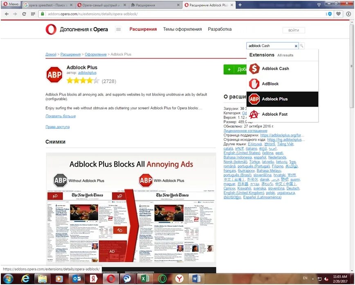Click the ВОЙТИ login button
The width and height of the screenshot is (355, 285).
point(294,30)
